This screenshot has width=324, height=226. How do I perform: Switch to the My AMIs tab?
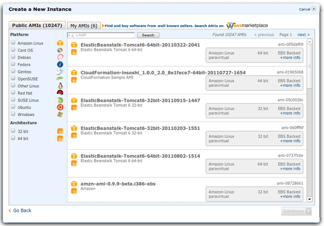click(84, 25)
